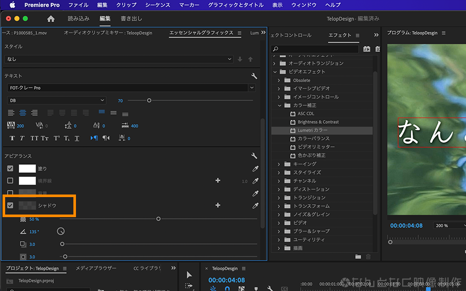Enable underline text button
Screen dimensions: 466x291
point(76,138)
